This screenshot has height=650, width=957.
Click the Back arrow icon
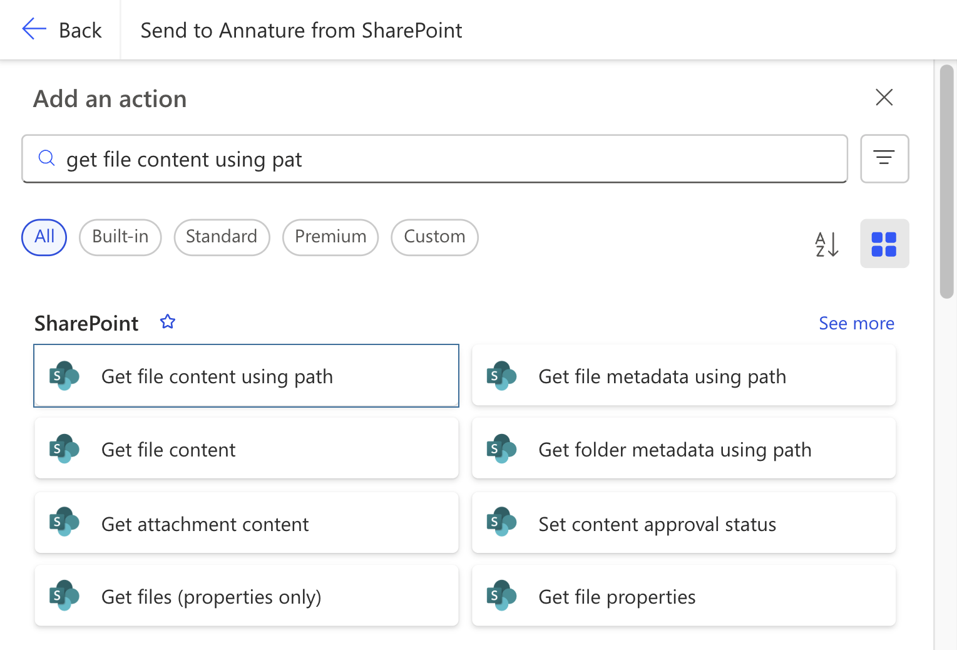(x=34, y=29)
